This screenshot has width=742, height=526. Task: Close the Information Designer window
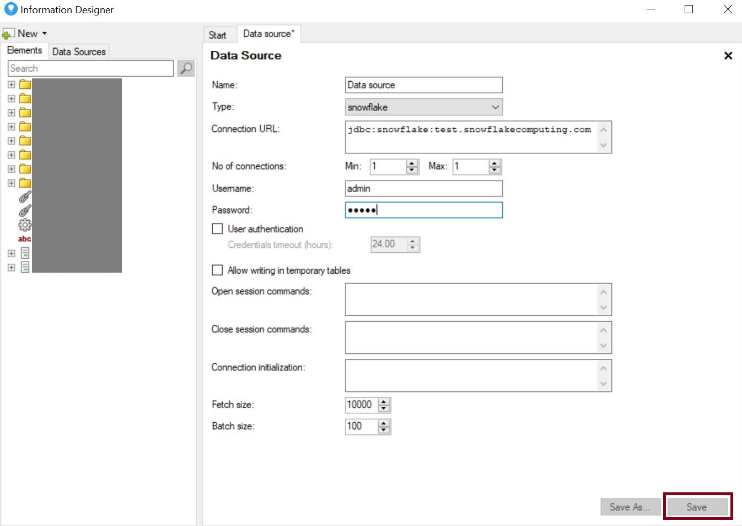[x=728, y=9]
